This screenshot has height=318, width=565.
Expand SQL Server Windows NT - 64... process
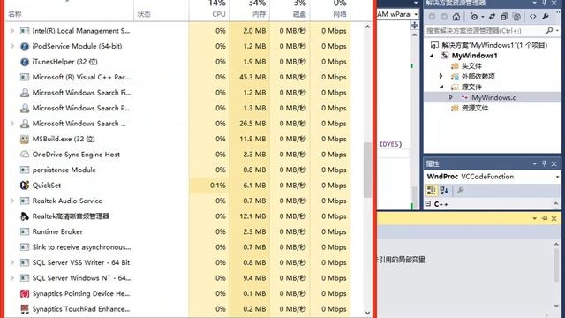(x=12, y=278)
